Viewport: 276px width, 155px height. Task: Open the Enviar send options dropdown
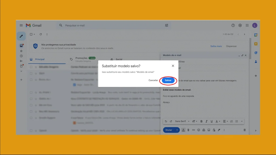pyautogui.click(x=177, y=130)
